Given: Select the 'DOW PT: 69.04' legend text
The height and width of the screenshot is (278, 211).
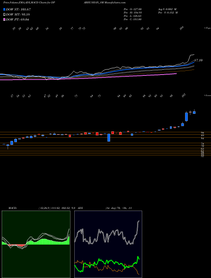Looking at the screenshot, I should click(x=17, y=19).
